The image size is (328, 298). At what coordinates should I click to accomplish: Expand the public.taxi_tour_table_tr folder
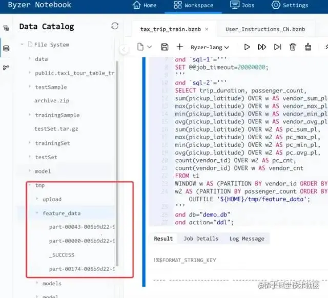[30, 73]
